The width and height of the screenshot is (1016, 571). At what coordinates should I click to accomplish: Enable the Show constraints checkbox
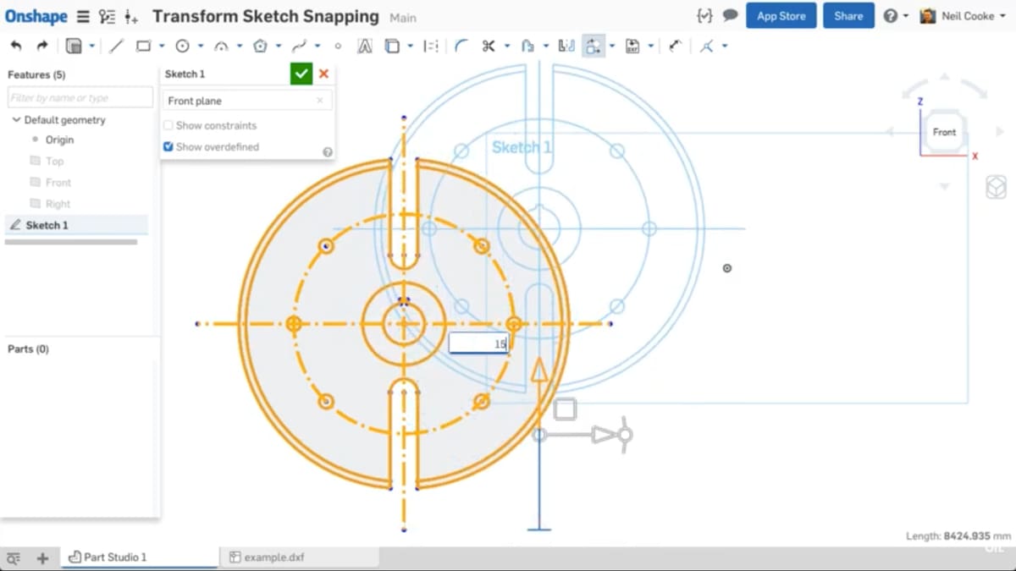pyautogui.click(x=168, y=125)
